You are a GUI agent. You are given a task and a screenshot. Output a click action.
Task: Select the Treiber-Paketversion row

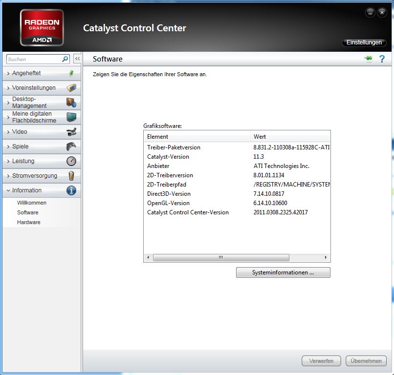tap(237, 147)
